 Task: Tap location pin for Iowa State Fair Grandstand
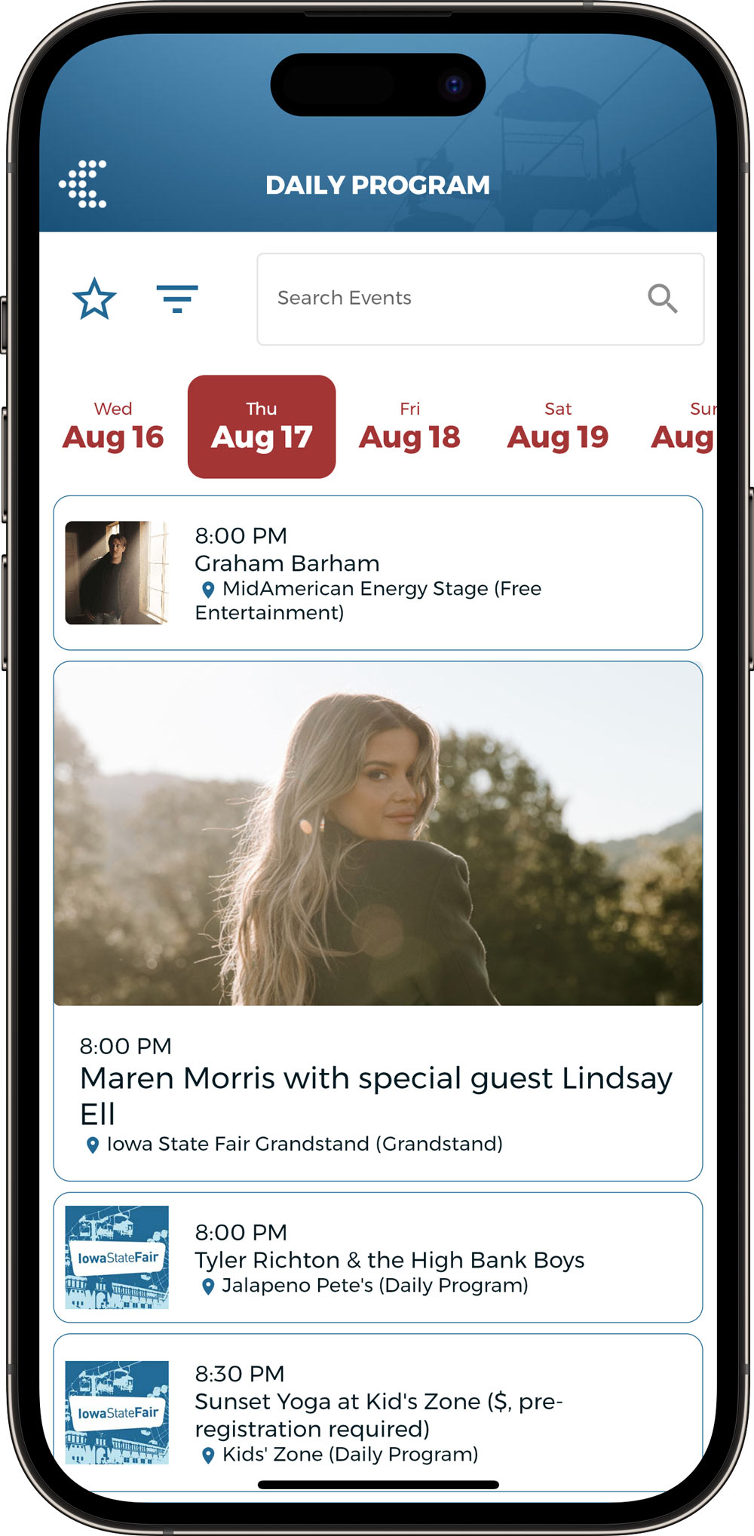[x=93, y=1145]
